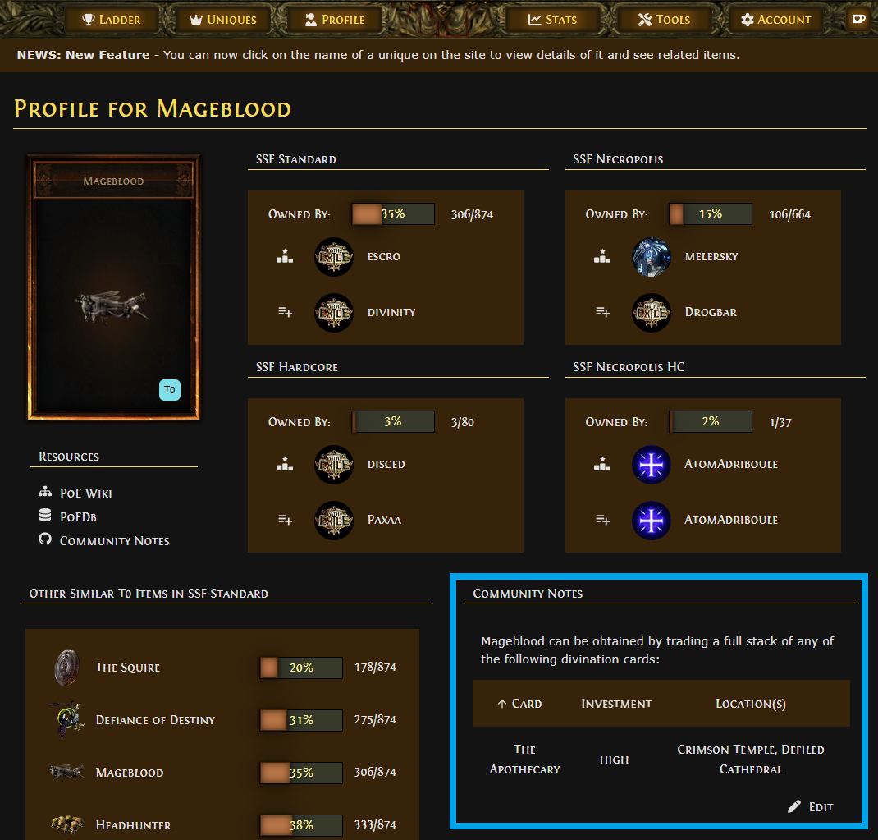Click the SSF Hardcore 3% ownership bar
Screen dimensions: 878x840
coord(393,421)
